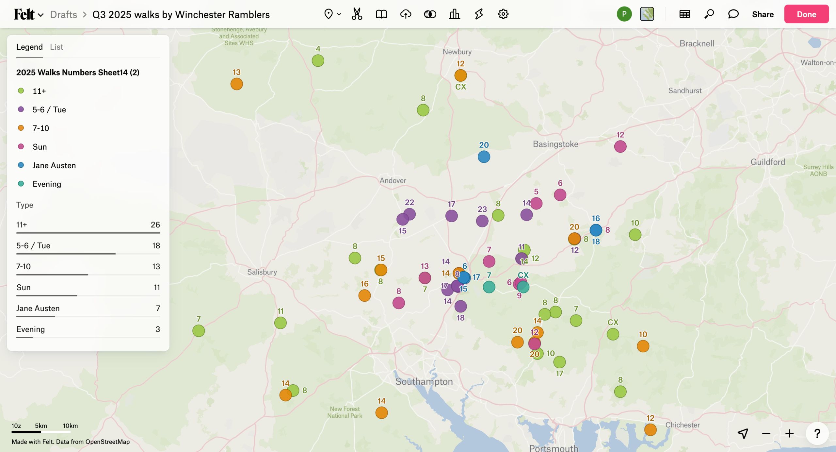Open the table view icon

click(684, 14)
